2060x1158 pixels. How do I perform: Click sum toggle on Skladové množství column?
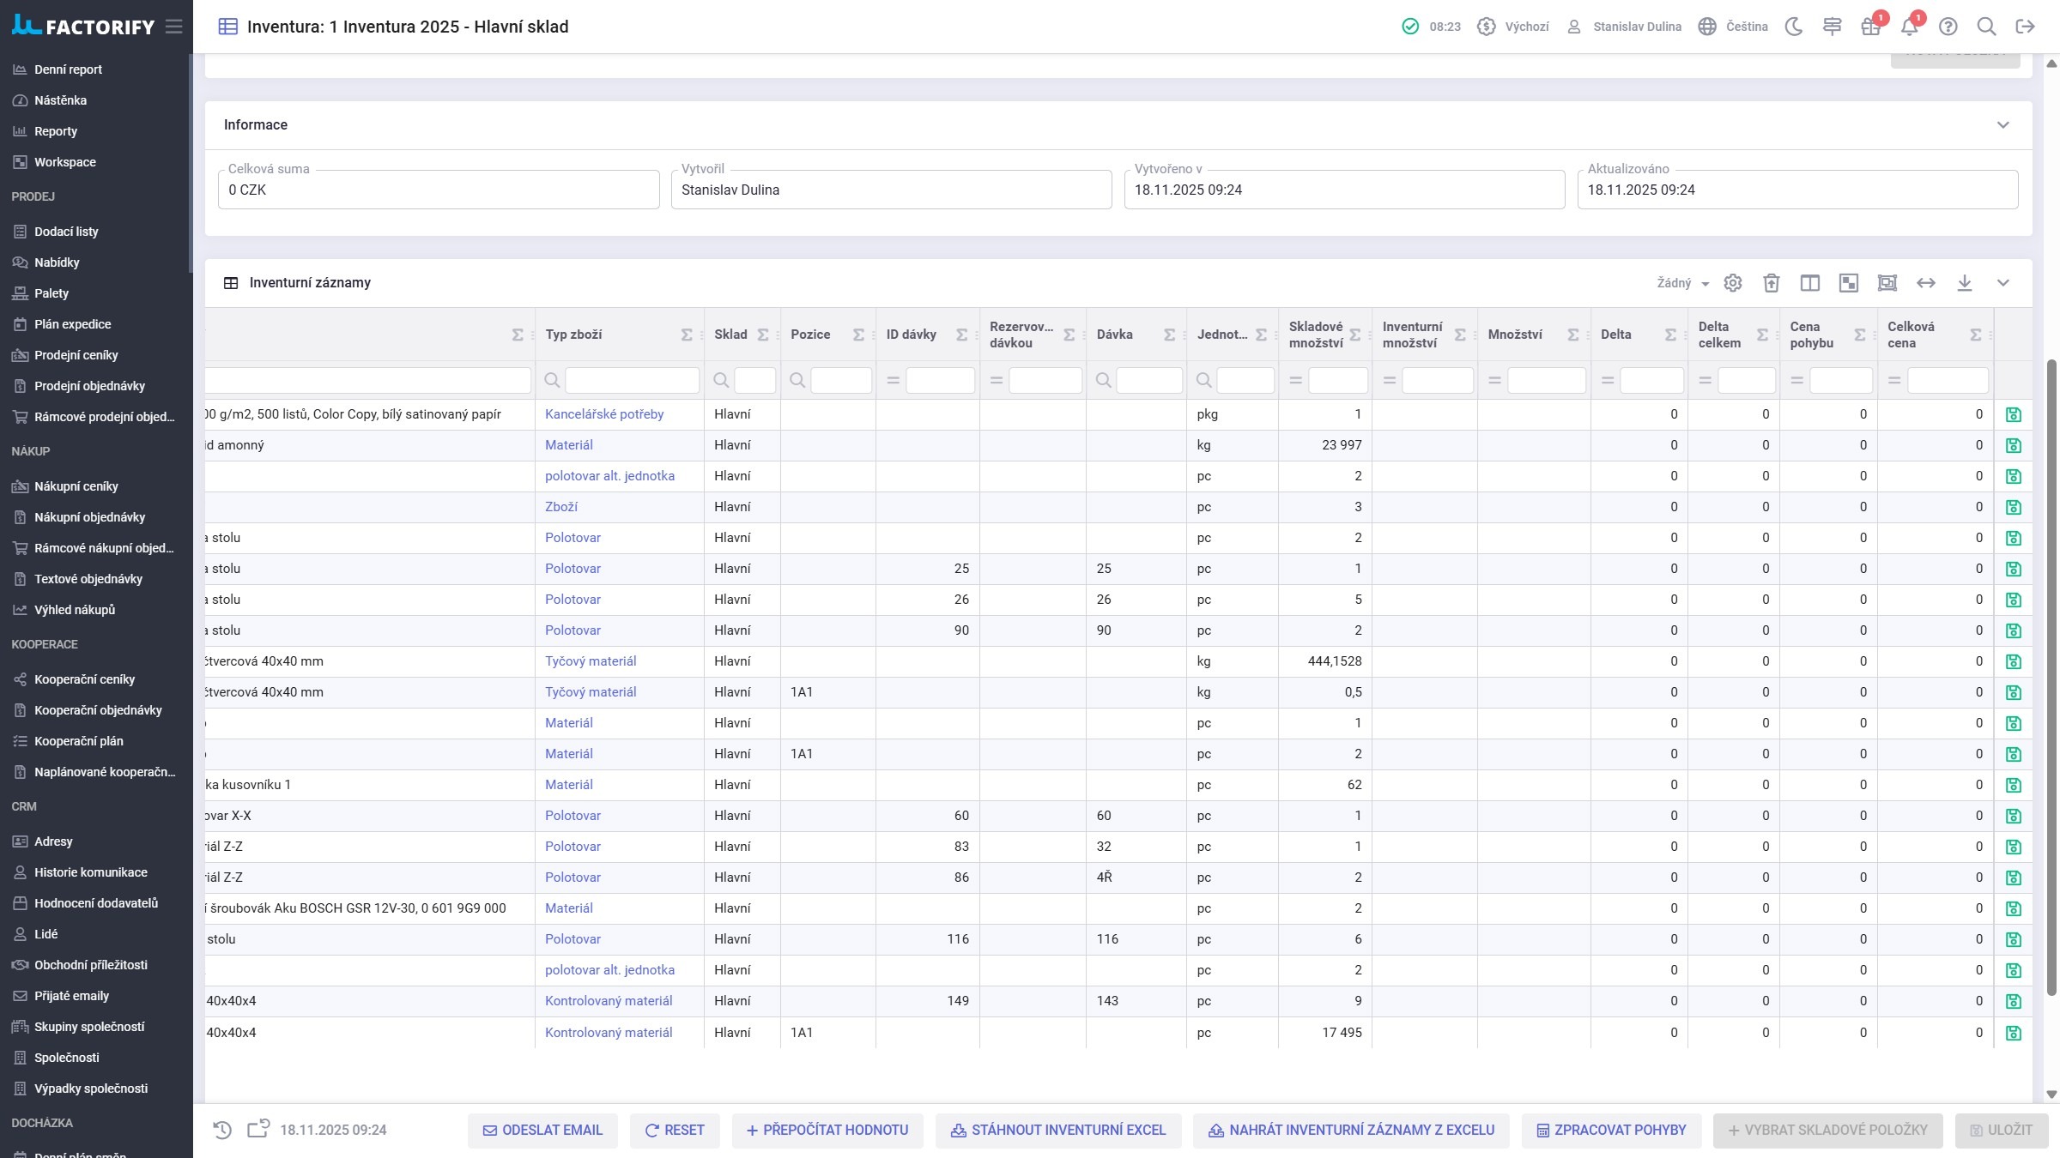[1355, 335]
